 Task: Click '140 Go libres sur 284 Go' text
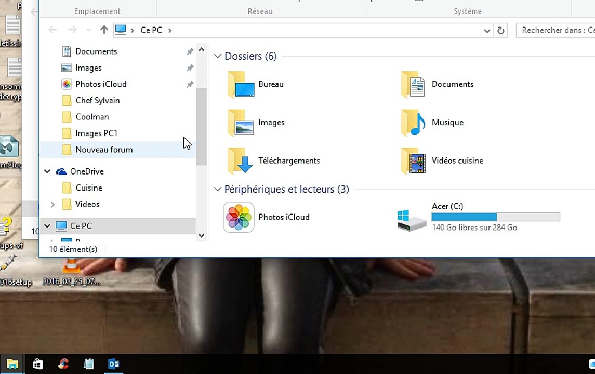pyautogui.click(x=474, y=228)
